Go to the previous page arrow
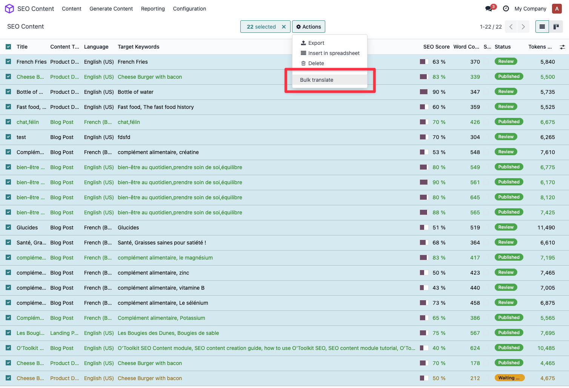The width and height of the screenshot is (569, 388). pyautogui.click(x=511, y=27)
